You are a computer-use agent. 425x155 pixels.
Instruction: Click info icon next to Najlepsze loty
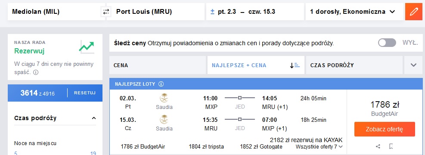(x=161, y=84)
